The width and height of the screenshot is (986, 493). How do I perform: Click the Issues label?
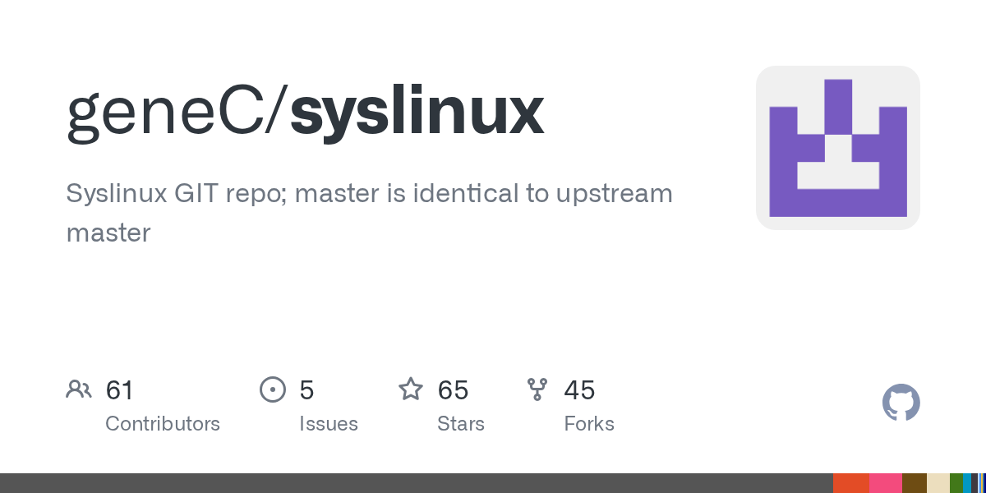click(x=329, y=424)
